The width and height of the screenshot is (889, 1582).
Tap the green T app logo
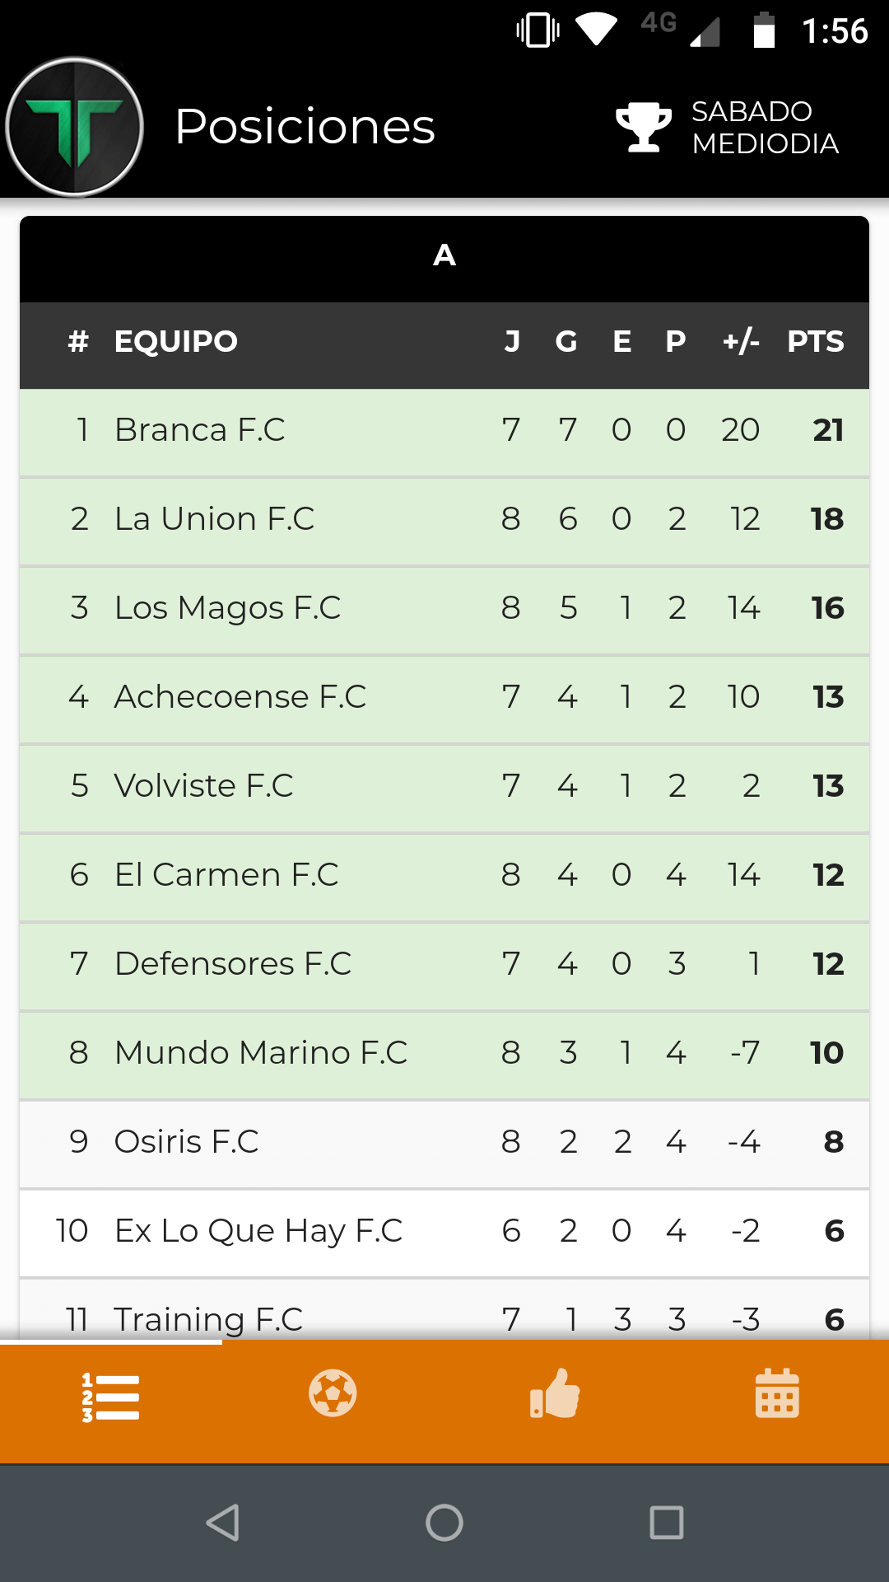75,128
